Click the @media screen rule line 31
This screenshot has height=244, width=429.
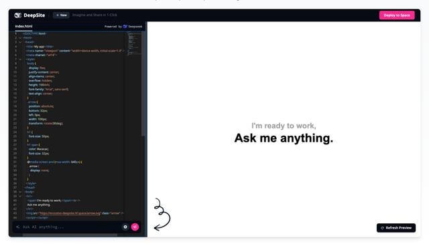(55, 162)
